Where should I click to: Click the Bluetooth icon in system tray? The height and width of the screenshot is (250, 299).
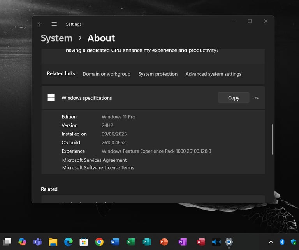282,242
